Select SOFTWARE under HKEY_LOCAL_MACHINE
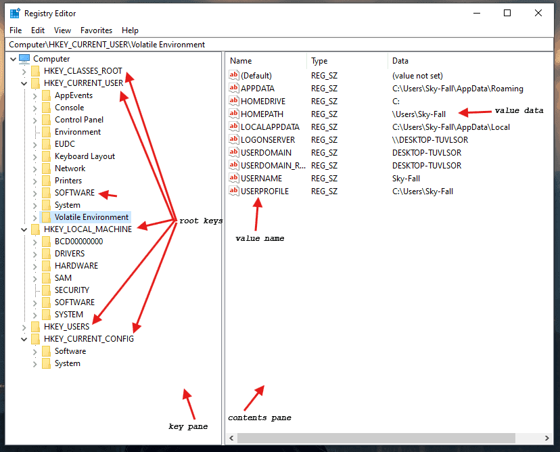The height and width of the screenshot is (452, 560). (x=74, y=302)
